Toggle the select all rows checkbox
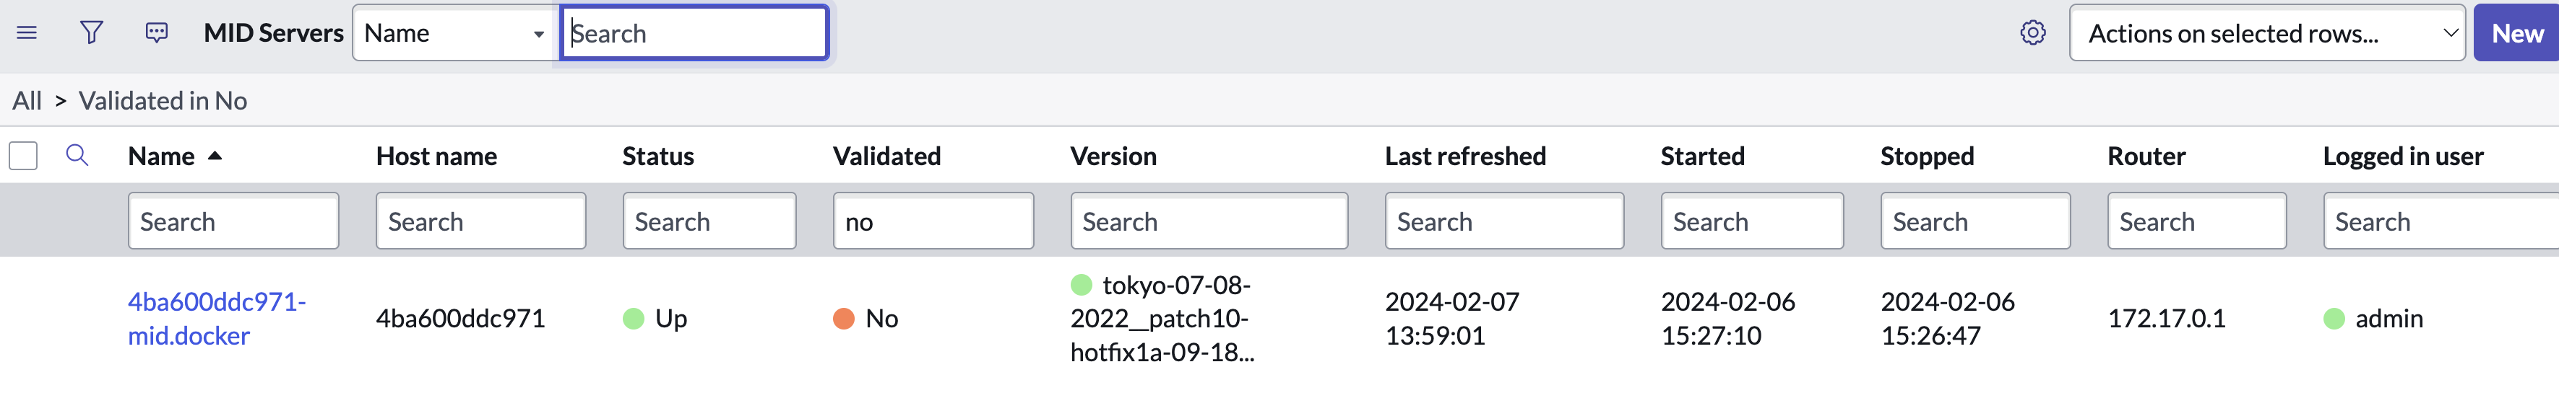2559x411 pixels. (24, 156)
